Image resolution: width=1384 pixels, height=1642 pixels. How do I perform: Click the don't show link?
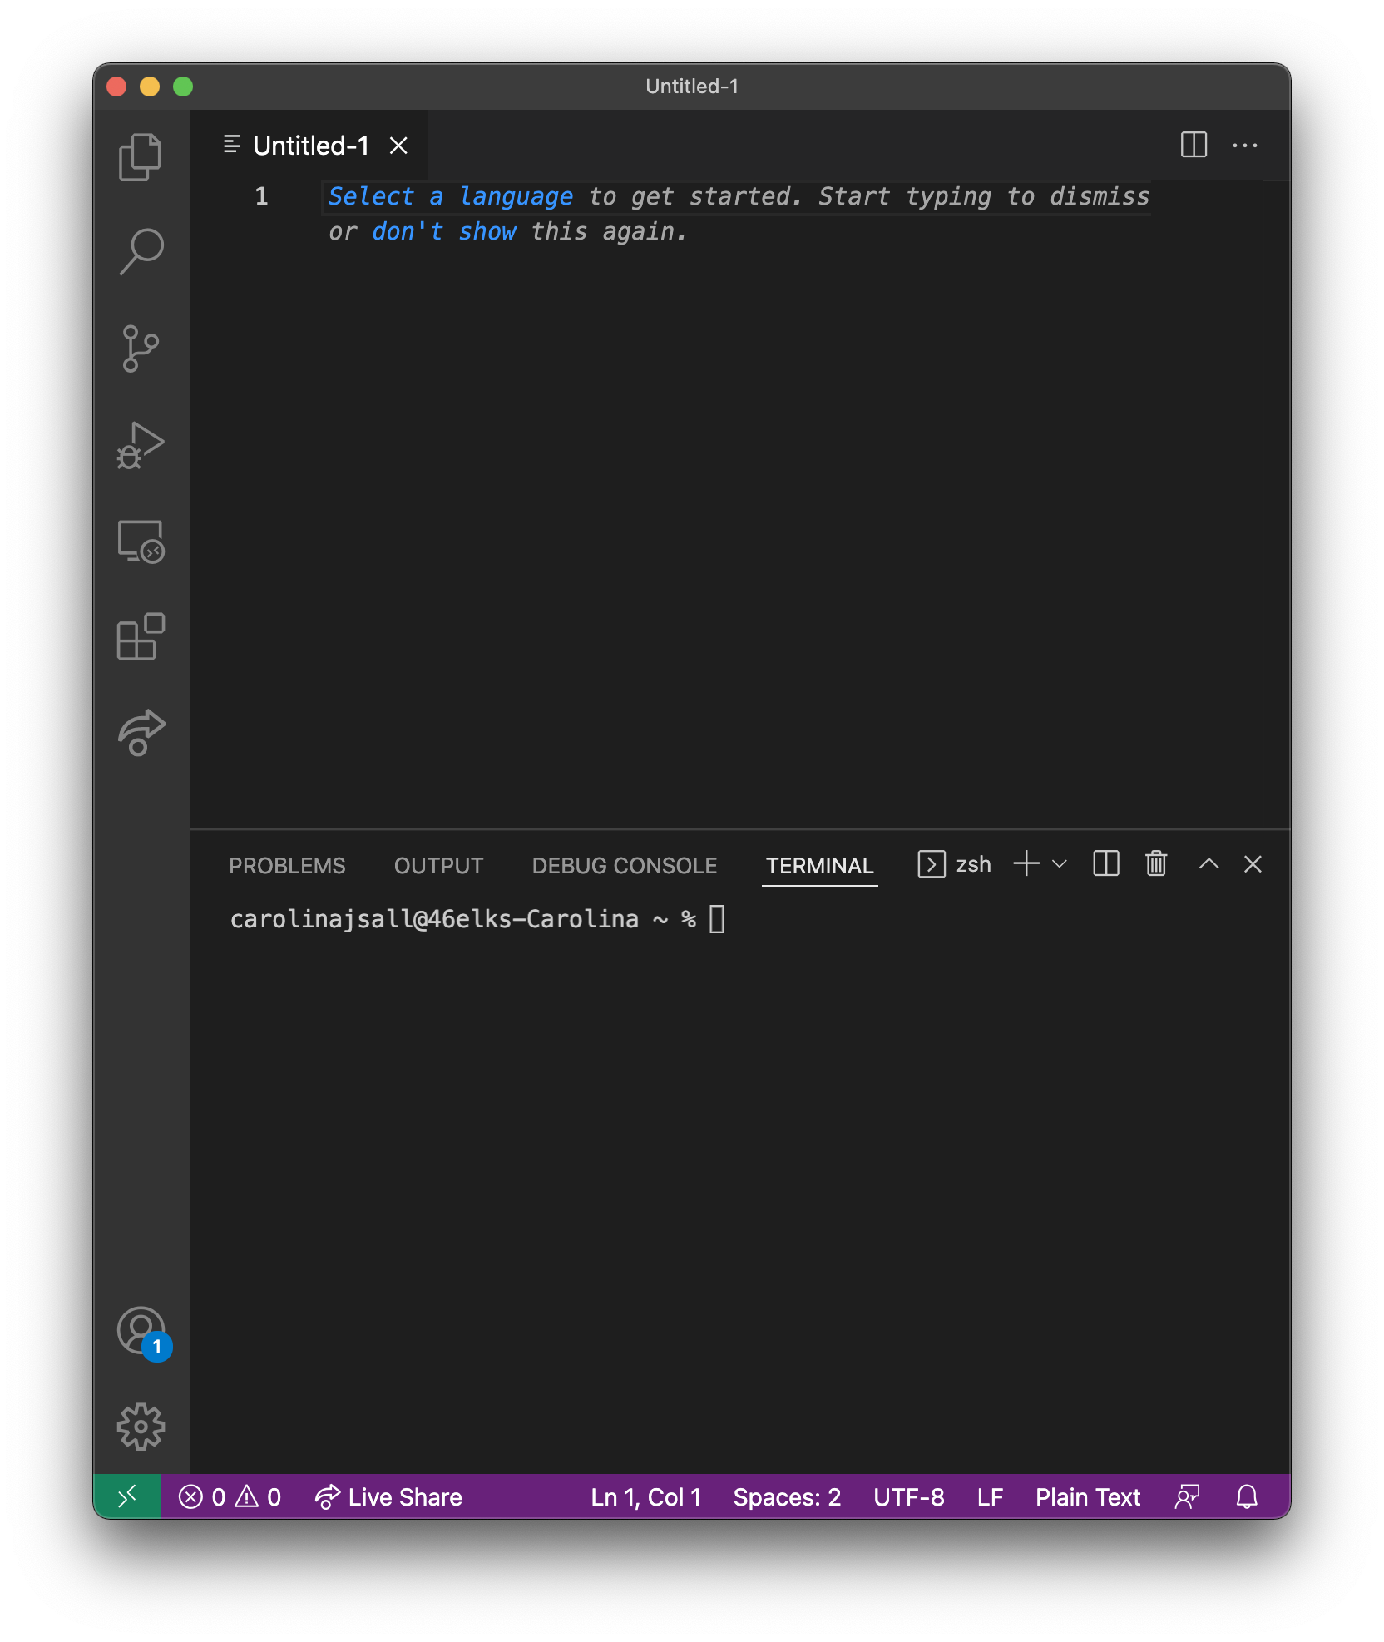click(x=445, y=231)
